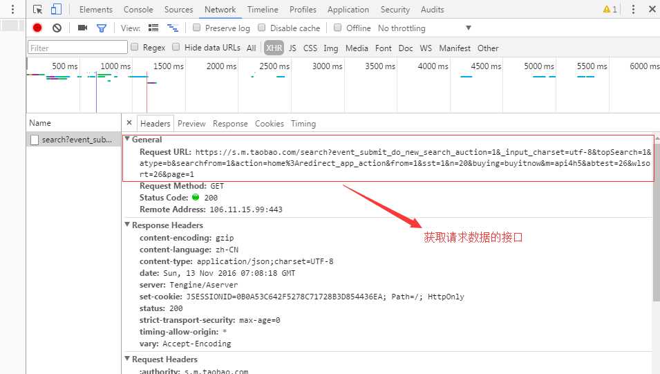This screenshot has height=374, width=660.
Task: Toggle the device toolbar icon
Action: [56, 9]
